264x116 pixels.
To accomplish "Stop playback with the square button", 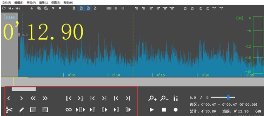I will coord(164,110).
